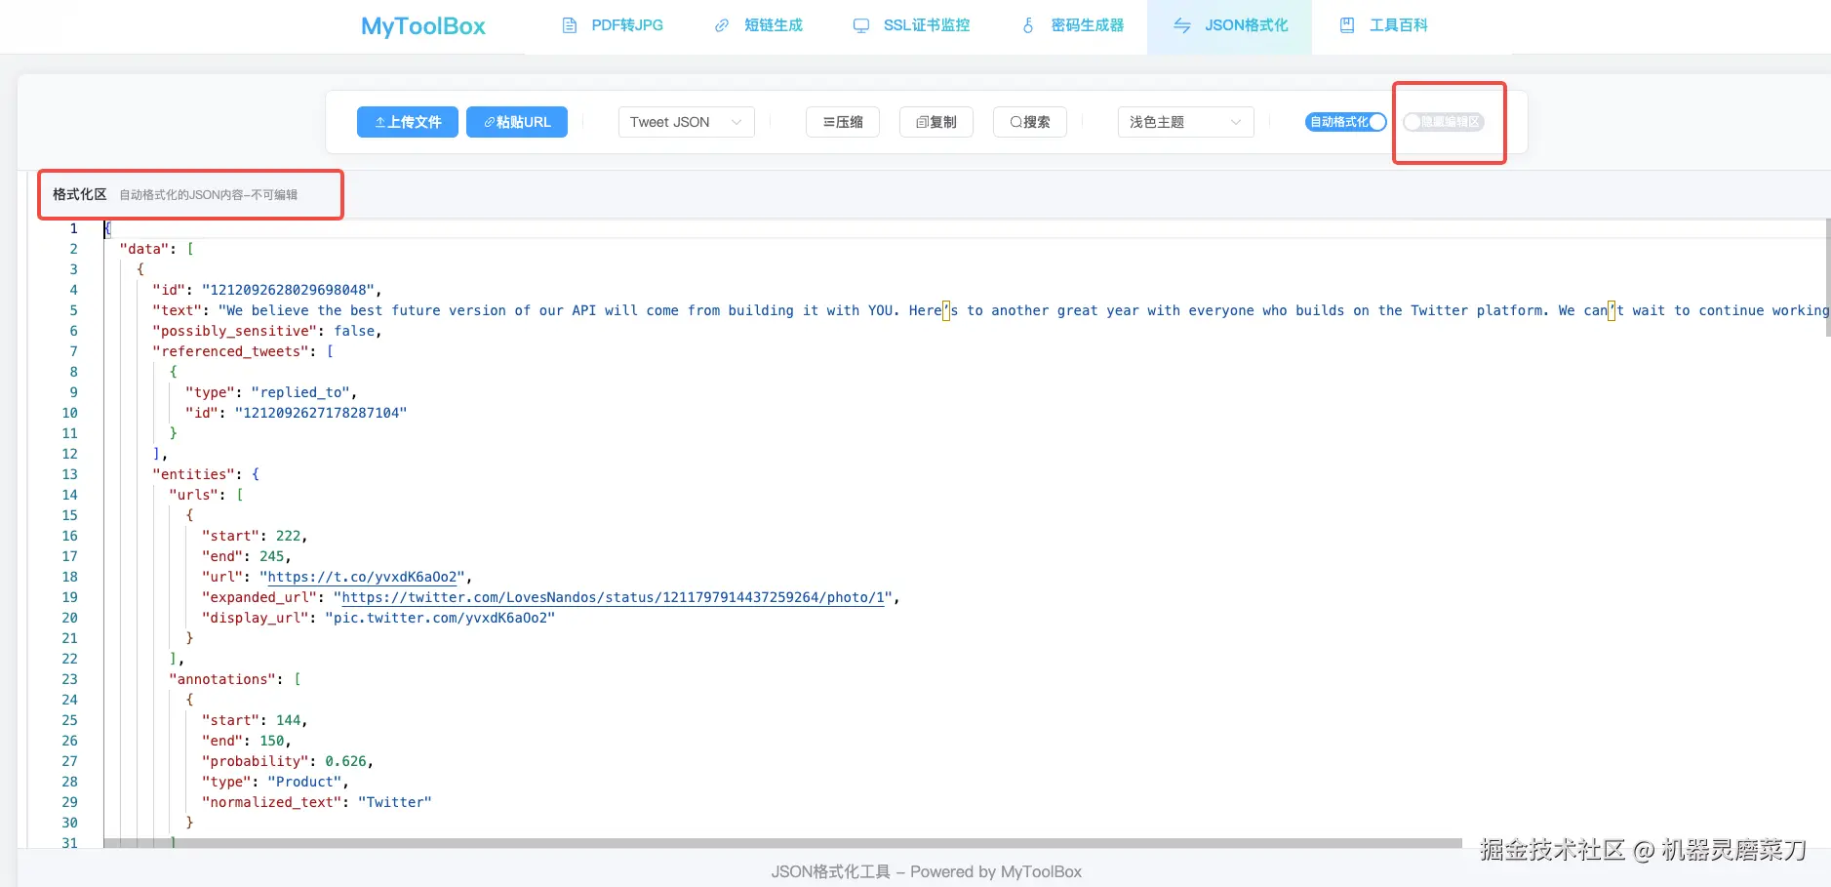Click the "replied_to" value
The height and width of the screenshot is (887, 1831).
pos(300,392)
